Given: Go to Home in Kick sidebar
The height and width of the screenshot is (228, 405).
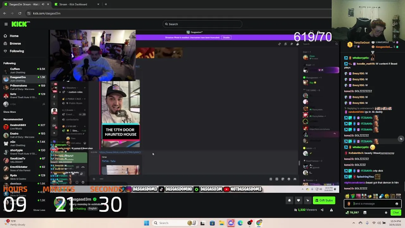Looking at the screenshot, I should click(14, 36).
